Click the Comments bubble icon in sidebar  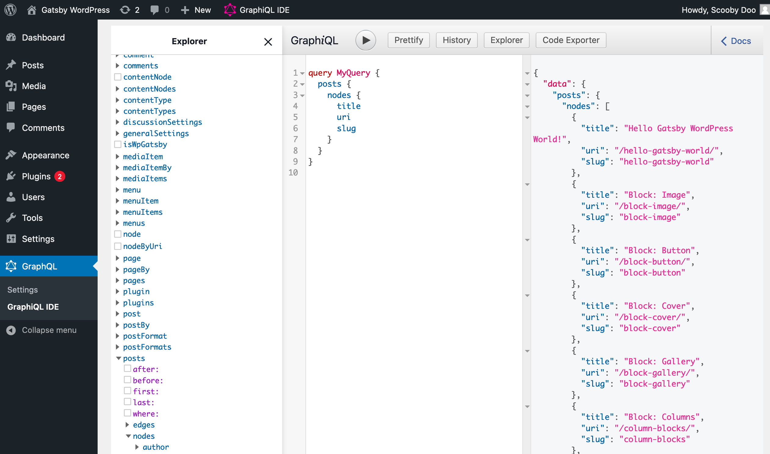click(11, 128)
